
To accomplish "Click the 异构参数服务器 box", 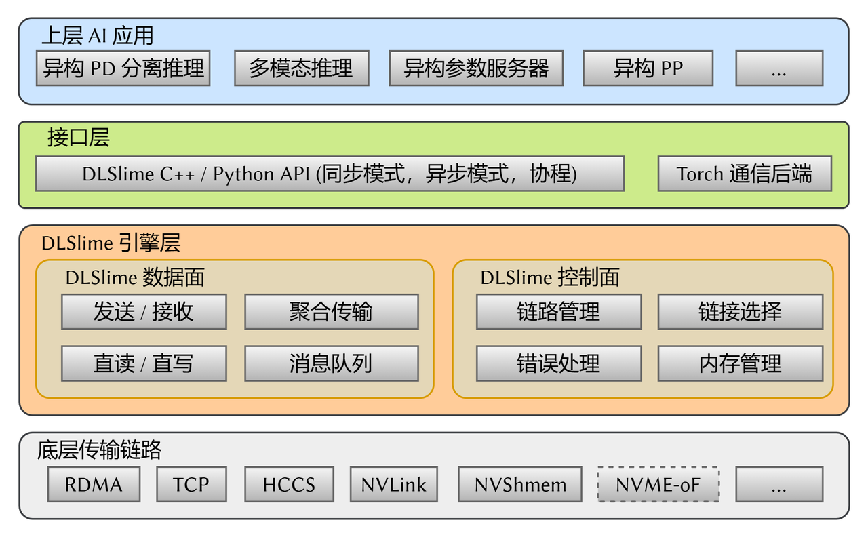I will click(476, 68).
